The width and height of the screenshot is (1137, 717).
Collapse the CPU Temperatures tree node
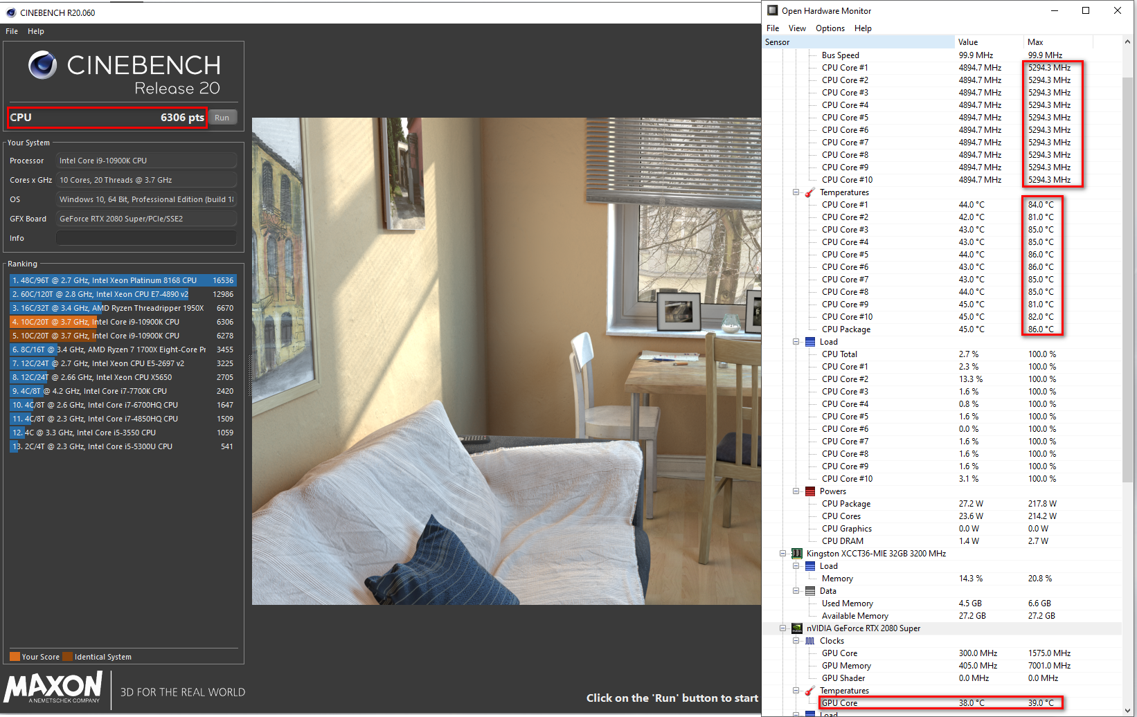pyautogui.click(x=796, y=192)
